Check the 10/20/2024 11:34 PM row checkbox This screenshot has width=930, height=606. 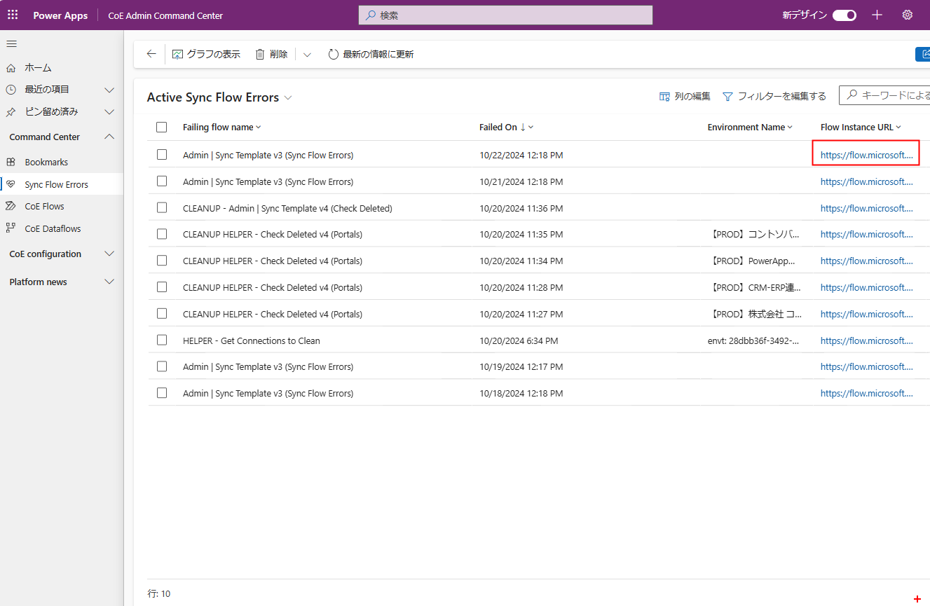162,261
